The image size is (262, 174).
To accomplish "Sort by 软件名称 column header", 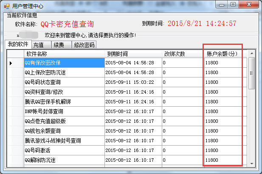I will [64, 54].
